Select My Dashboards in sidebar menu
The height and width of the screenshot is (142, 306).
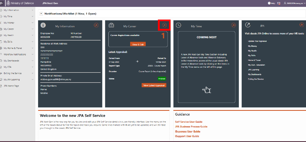[11, 61]
